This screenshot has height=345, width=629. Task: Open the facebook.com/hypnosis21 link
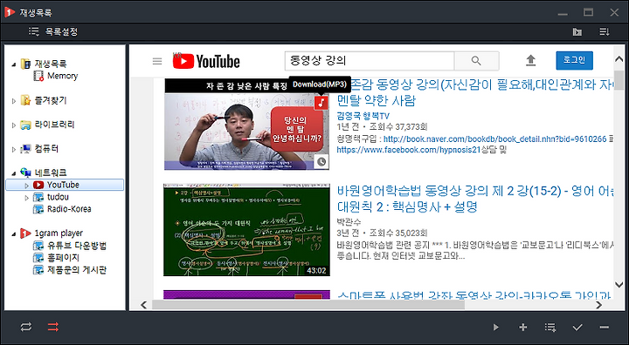[x=408, y=150]
